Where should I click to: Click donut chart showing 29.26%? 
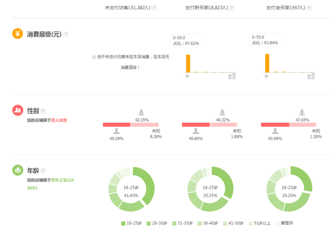[x=289, y=189]
